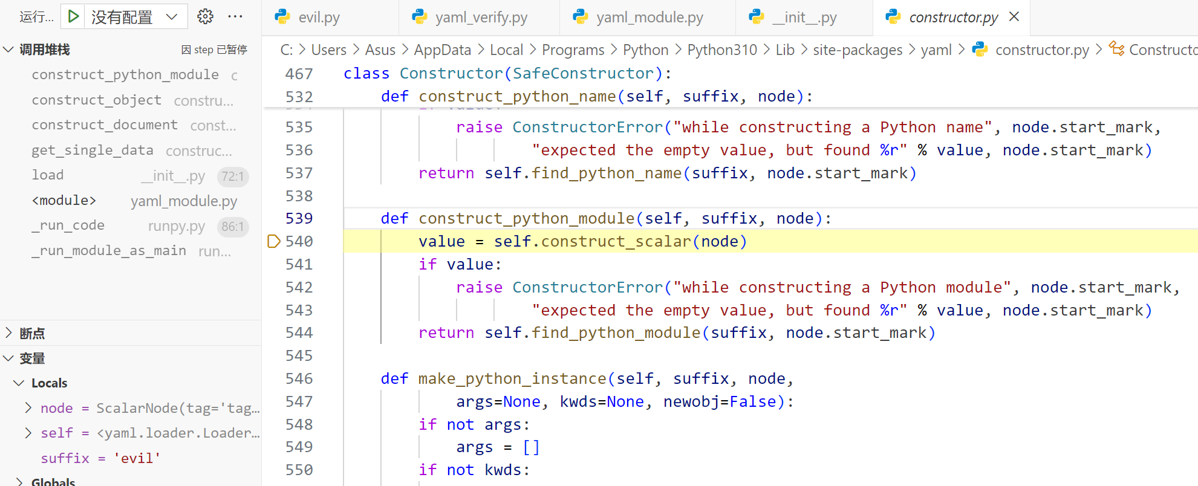Click the def make_python_instance line
1198x486 pixels.
(587, 378)
